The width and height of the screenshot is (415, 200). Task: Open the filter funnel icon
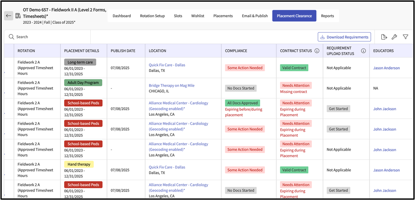(405, 37)
